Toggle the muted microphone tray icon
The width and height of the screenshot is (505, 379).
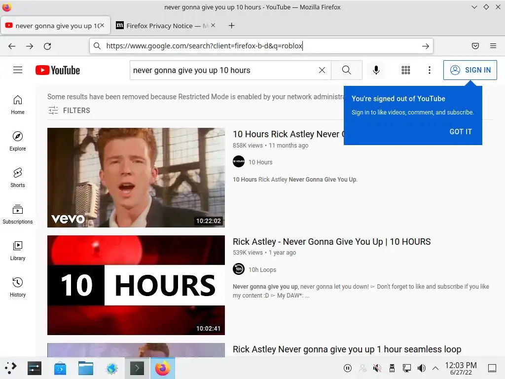377,368
